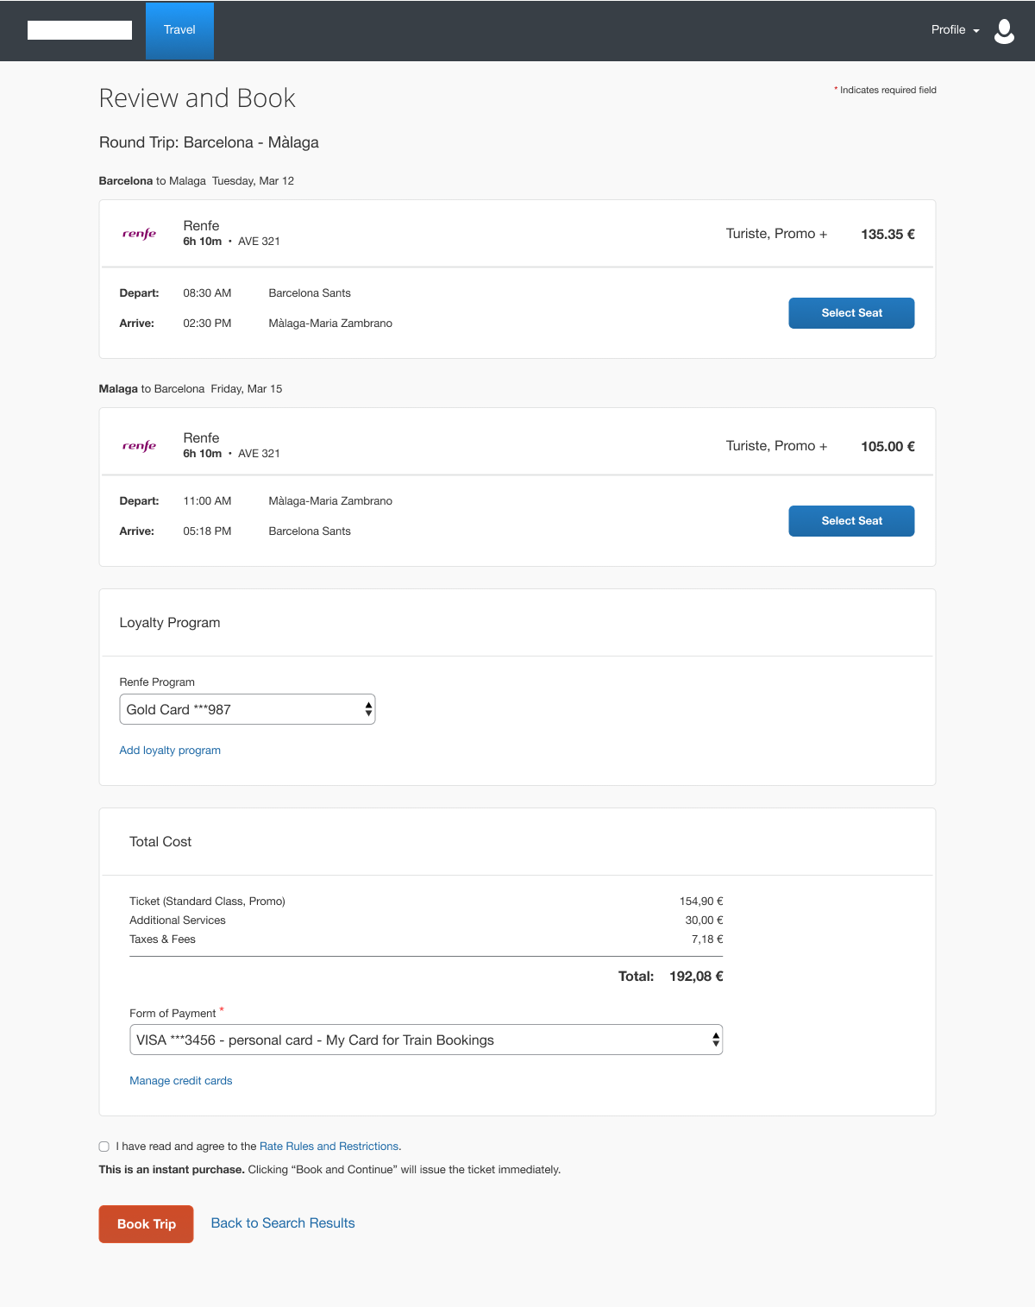
Task: Open the Form of Payment dropdown
Action: [426, 1040]
